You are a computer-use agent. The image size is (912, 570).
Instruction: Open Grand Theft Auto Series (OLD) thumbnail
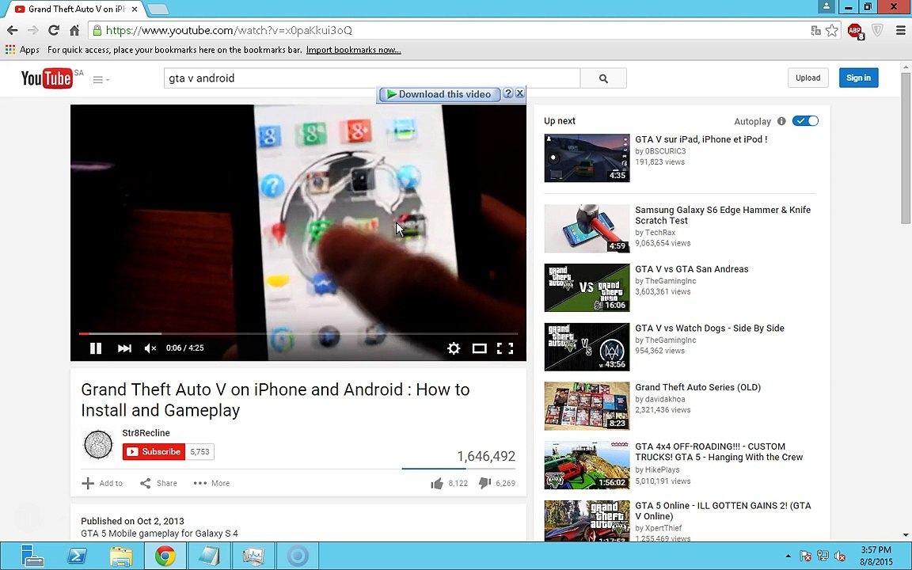[587, 406]
